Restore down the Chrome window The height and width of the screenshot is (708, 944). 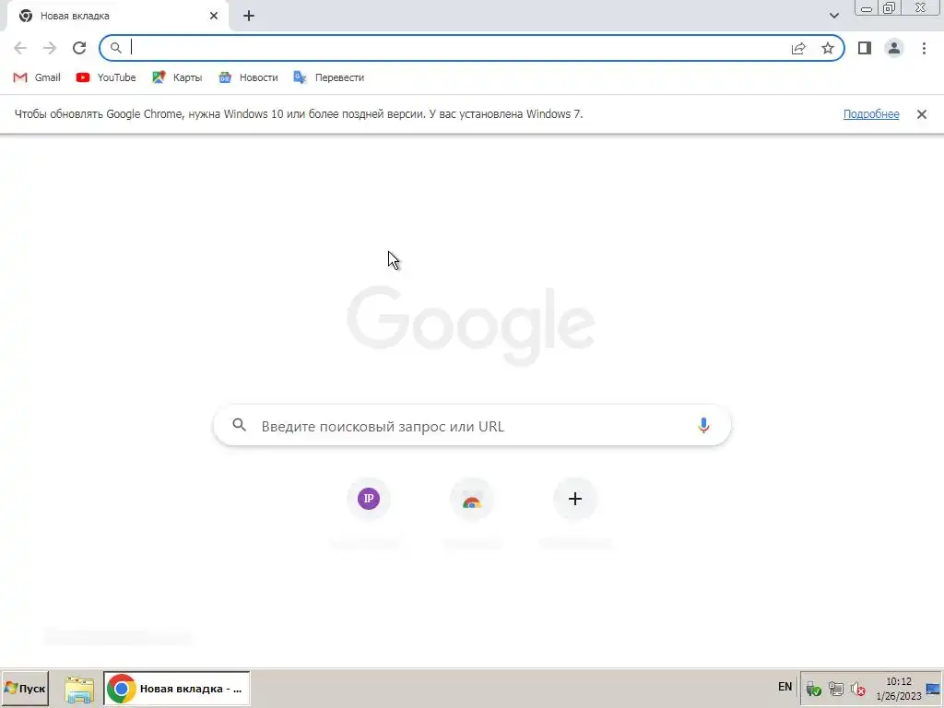(x=889, y=8)
